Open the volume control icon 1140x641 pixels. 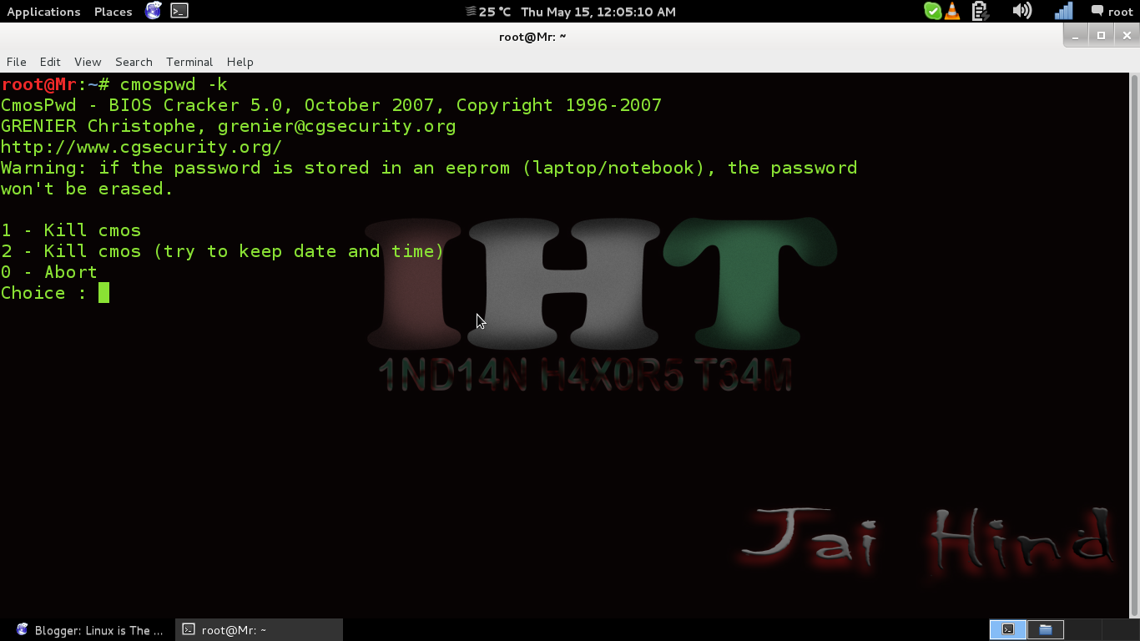pos(1021,11)
